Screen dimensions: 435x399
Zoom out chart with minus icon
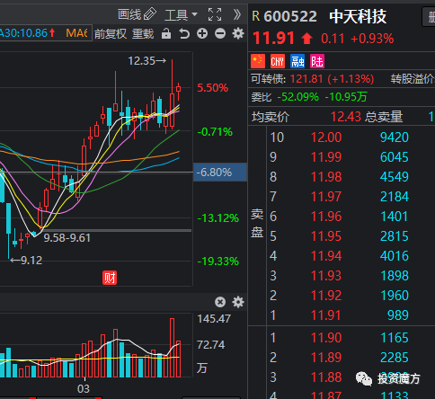(220, 33)
